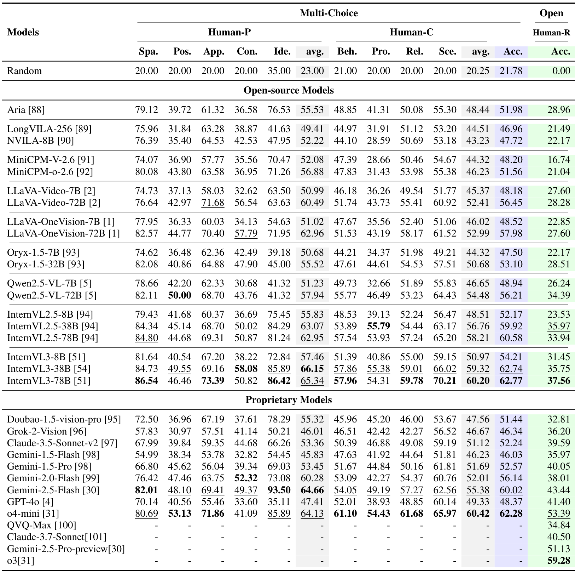Select the o4-mini [31] row label

tap(33, 514)
